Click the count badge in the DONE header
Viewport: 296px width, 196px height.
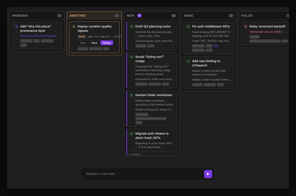pyautogui.click(x=231, y=16)
